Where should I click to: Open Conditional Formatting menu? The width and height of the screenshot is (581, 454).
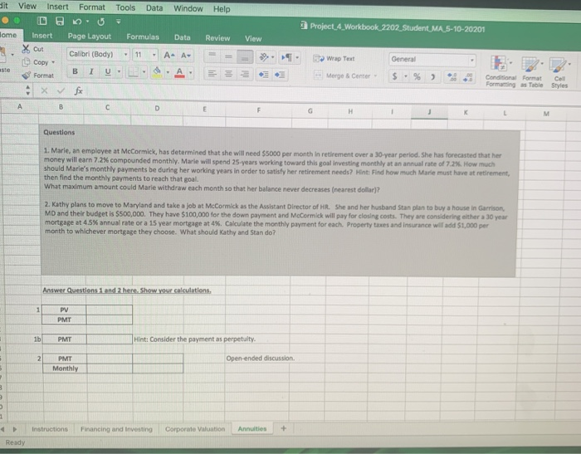[x=500, y=71]
